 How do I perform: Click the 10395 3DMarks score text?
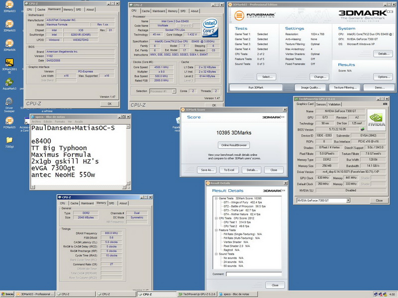[x=234, y=133]
